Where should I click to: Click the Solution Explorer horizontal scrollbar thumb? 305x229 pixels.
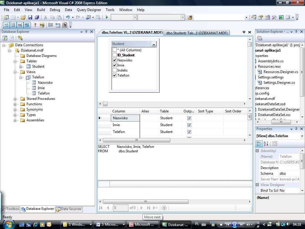tap(281, 122)
